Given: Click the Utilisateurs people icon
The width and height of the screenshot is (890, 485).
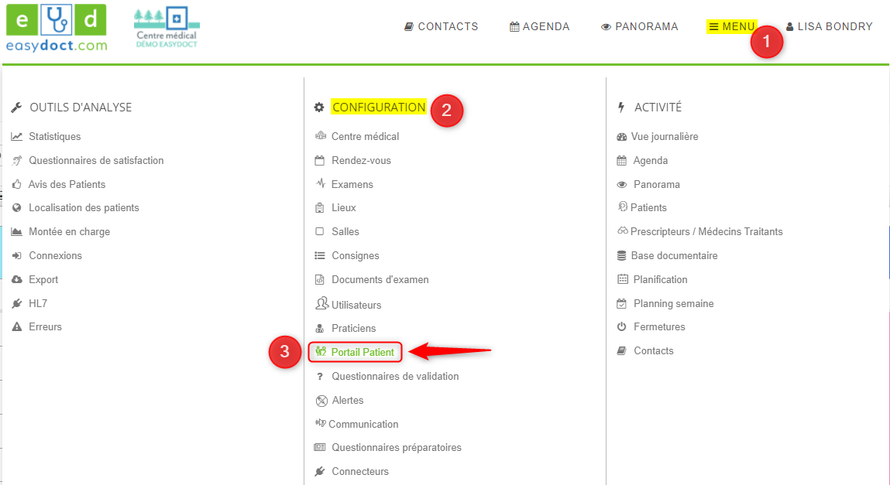Looking at the screenshot, I should pyautogui.click(x=321, y=304).
